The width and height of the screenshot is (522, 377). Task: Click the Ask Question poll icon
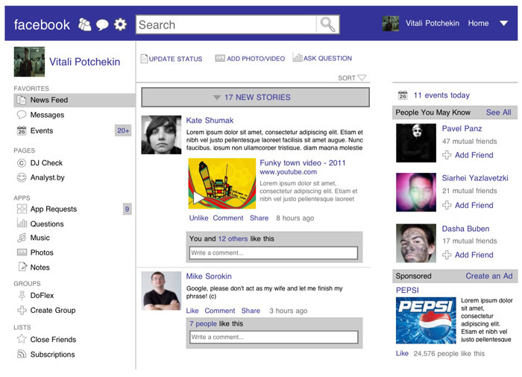(298, 58)
